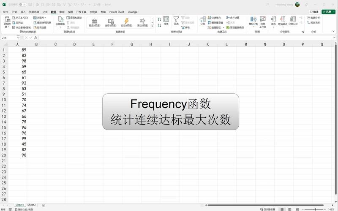Image resolution: width=338 pixels, height=211 pixels.
Task: Click the formula bar input field
Action: [x=185, y=38]
